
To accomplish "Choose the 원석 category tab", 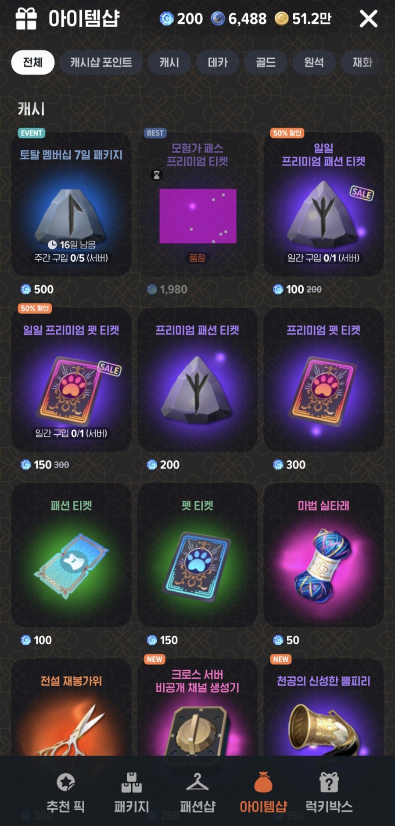I will coord(314,62).
